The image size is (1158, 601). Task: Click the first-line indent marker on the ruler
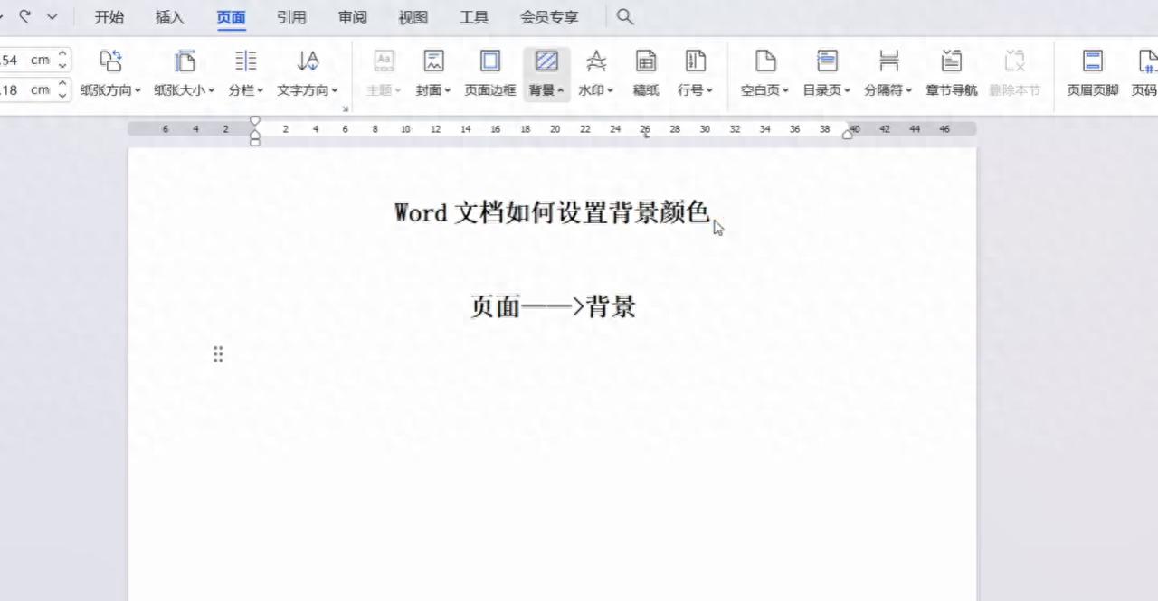255,121
